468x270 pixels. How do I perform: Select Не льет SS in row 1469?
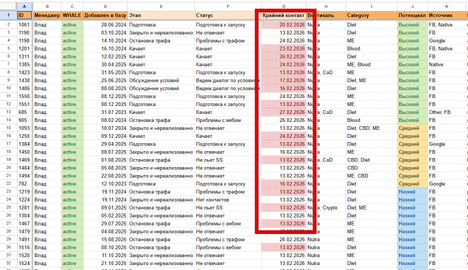228,160
